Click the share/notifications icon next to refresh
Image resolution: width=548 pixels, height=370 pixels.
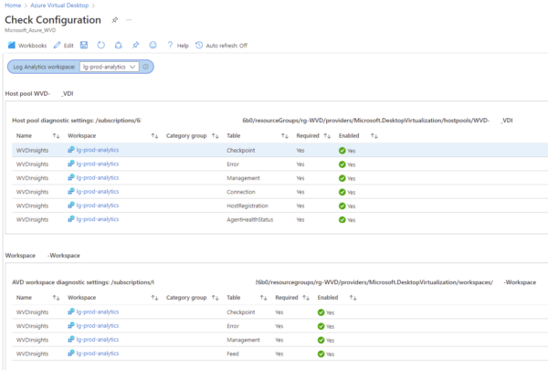pyautogui.click(x=119, y=45)
